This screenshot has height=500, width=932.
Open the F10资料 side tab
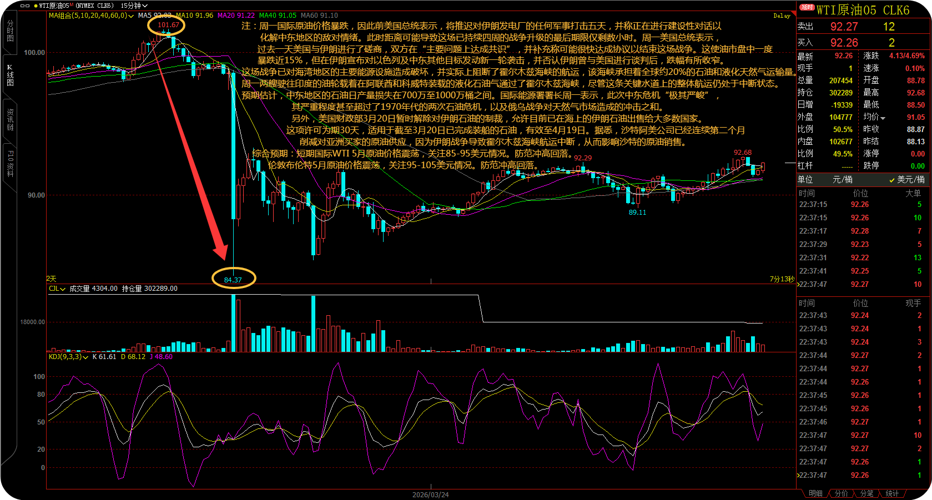9,164
